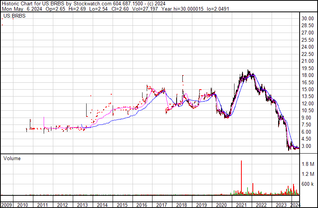
Task: Click the 2015 year label on the axis
Action: coord(122,205)
